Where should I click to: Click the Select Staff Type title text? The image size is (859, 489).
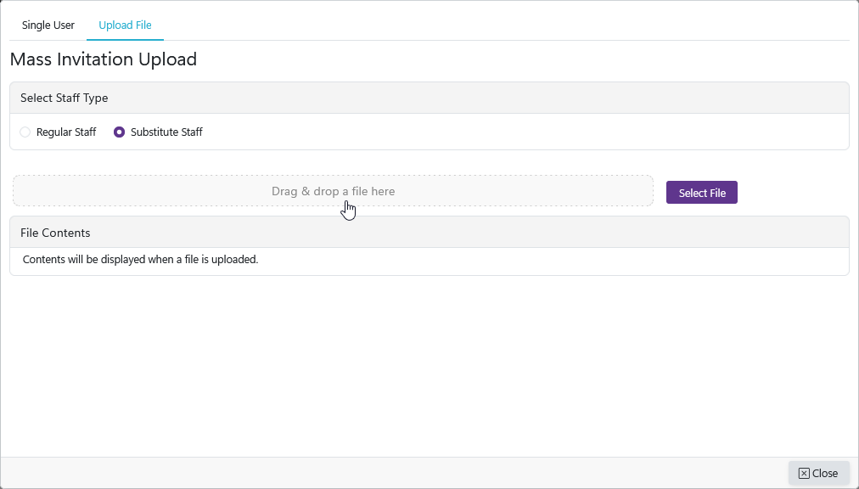(65, 98)
